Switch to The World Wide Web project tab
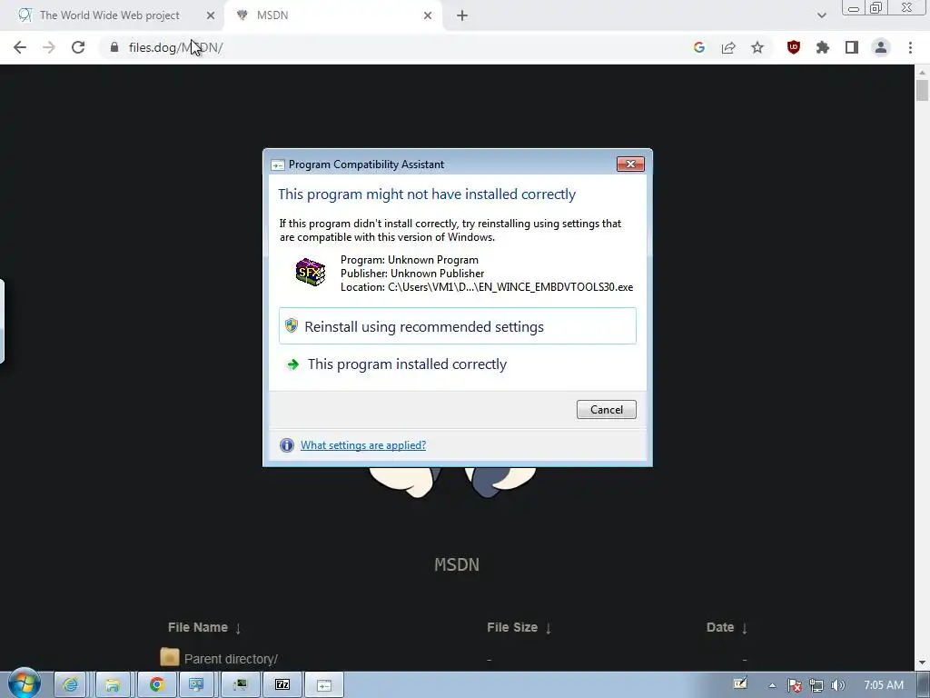The width and height of the screenshot is (930, 698). click(112, 15)
